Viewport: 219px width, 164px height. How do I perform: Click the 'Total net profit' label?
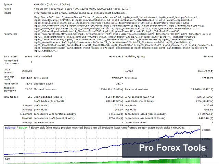pos(9,78)
